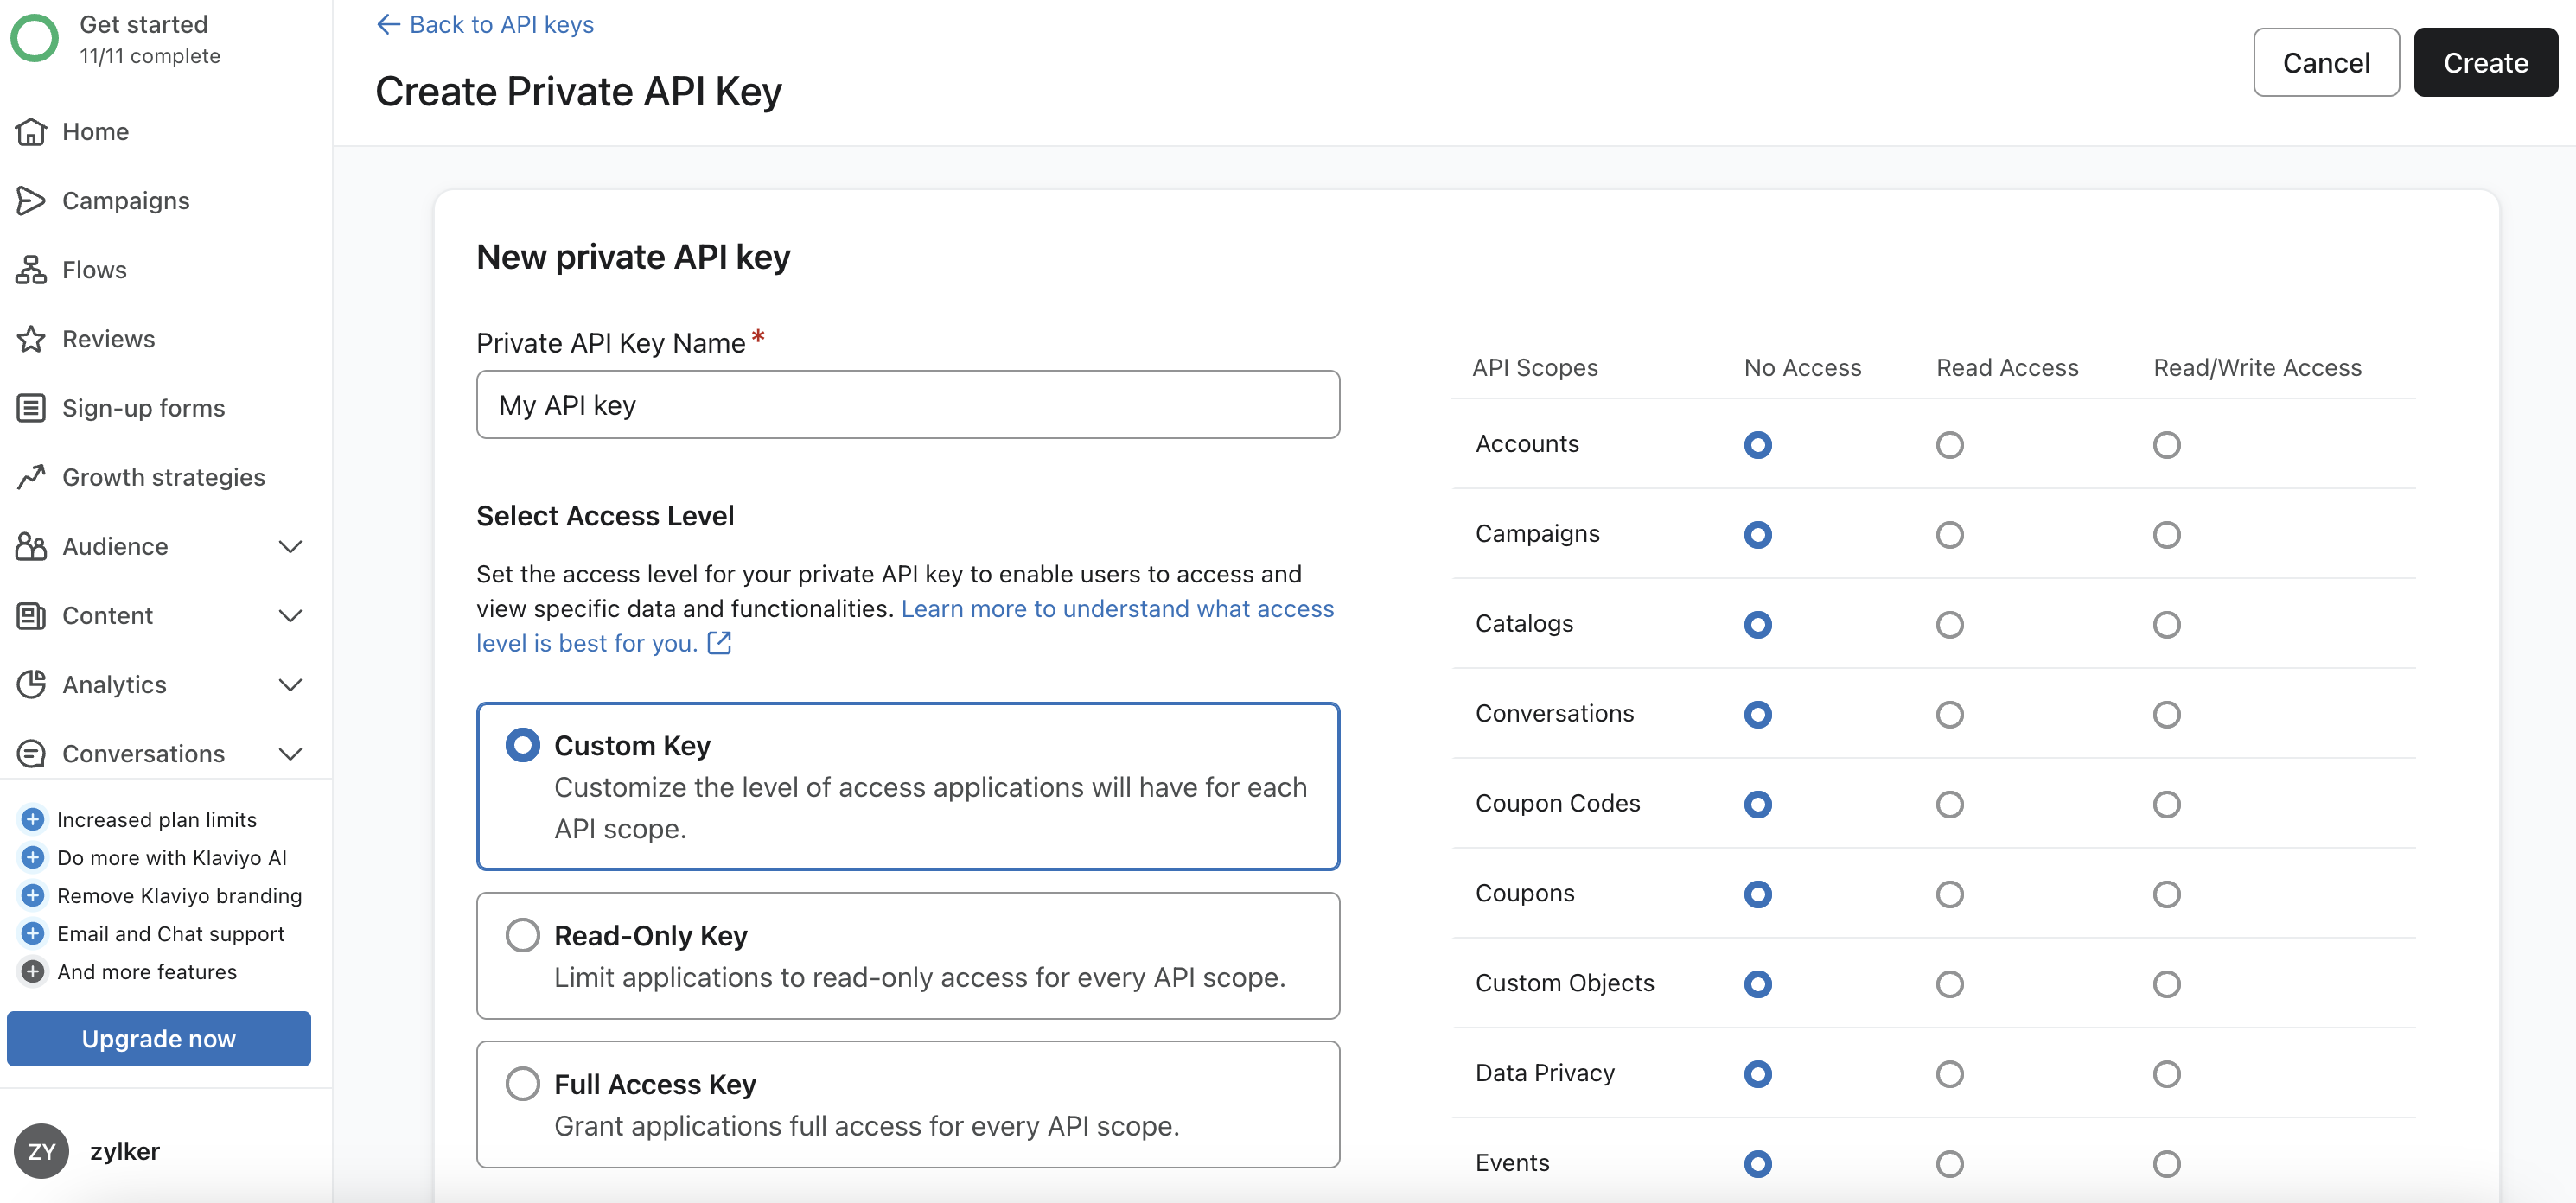Click the plus icon beside Increased plan limits
Screen dimensions: 2576x1203
click(33, 819)
